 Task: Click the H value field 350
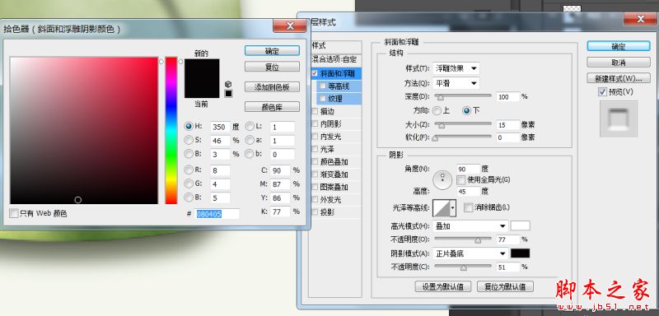coord(220,126)
